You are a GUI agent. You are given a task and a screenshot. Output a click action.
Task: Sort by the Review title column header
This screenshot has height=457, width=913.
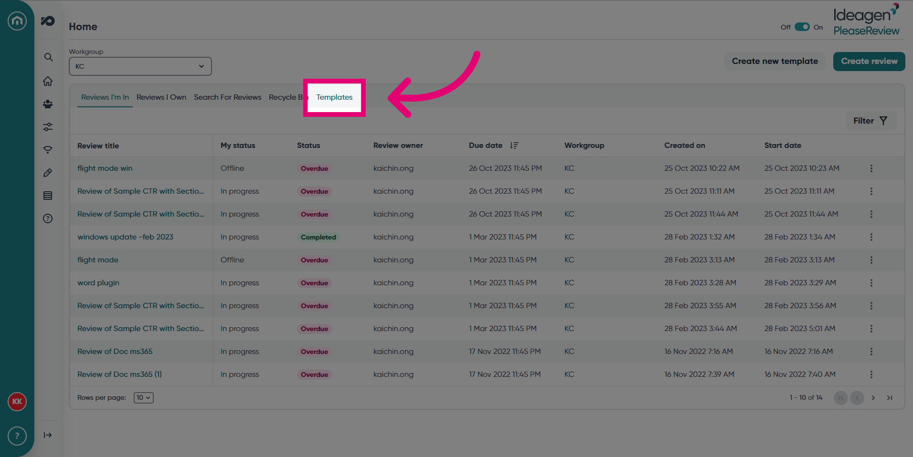click(98, 146)
